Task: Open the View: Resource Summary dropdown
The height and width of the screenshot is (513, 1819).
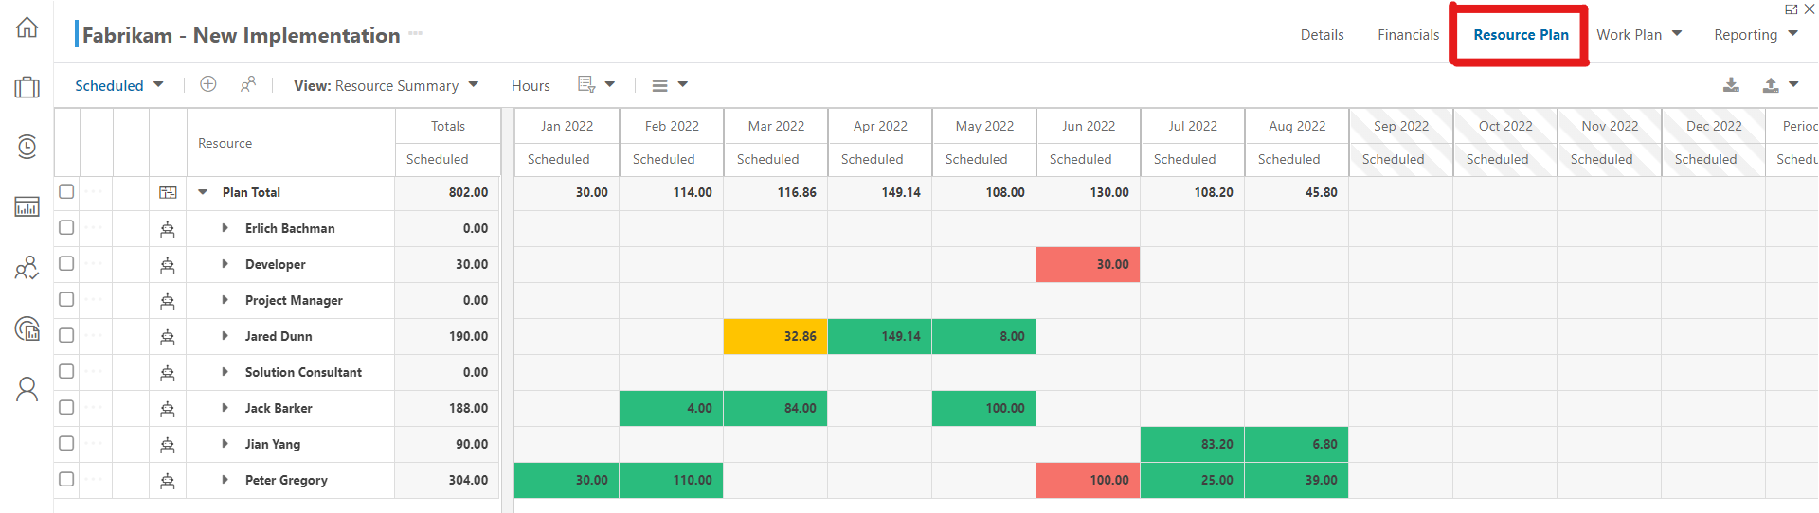Action: (x=386, y=85)
